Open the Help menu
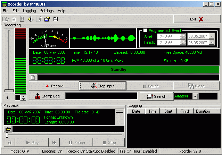The width and height of the screenshot is (222, 155). [61, 11]
